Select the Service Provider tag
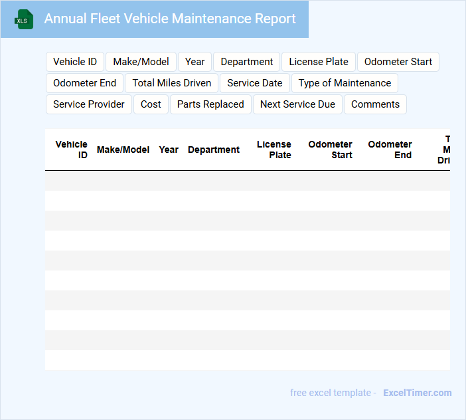 tap(89, 104)
